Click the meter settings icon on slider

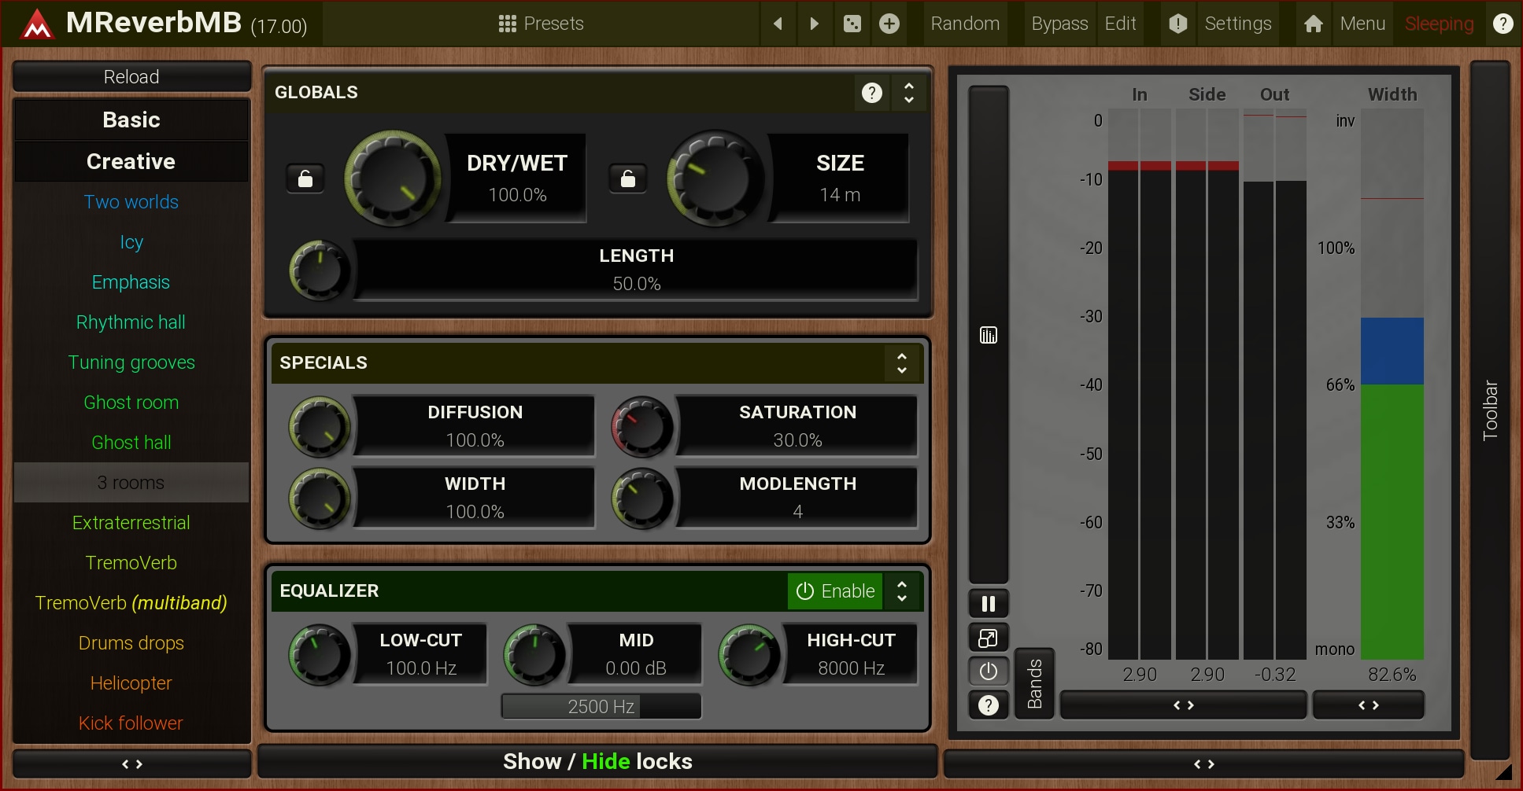pos(989,336)
